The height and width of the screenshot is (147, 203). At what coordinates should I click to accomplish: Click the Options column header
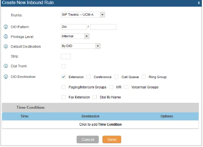(167, 116)
